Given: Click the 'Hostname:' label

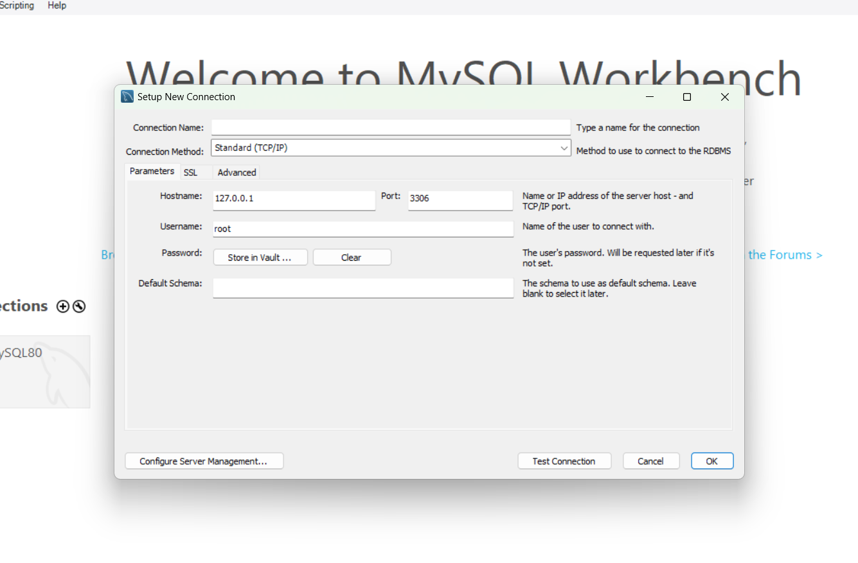Looking at the screenshot, I should (181, 196).
